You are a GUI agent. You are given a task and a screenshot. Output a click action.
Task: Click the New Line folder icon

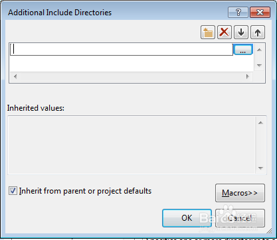pos(208,32)
